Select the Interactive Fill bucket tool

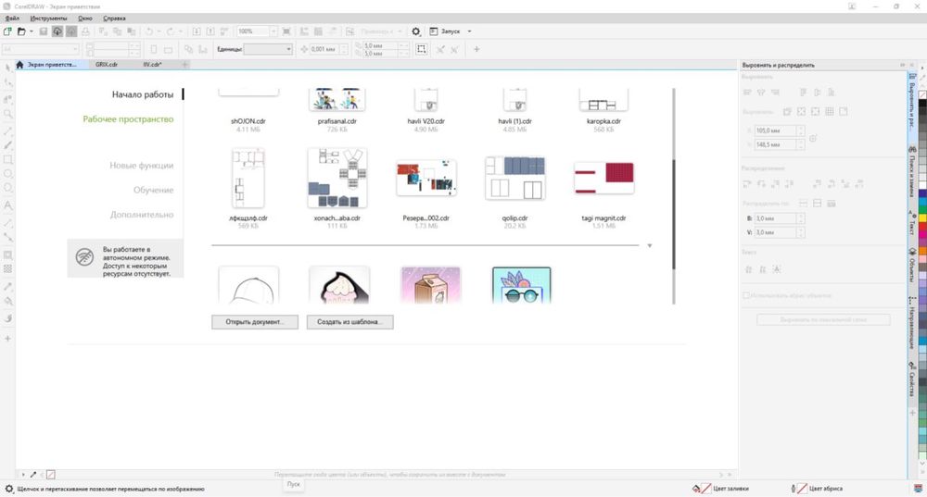7,302
